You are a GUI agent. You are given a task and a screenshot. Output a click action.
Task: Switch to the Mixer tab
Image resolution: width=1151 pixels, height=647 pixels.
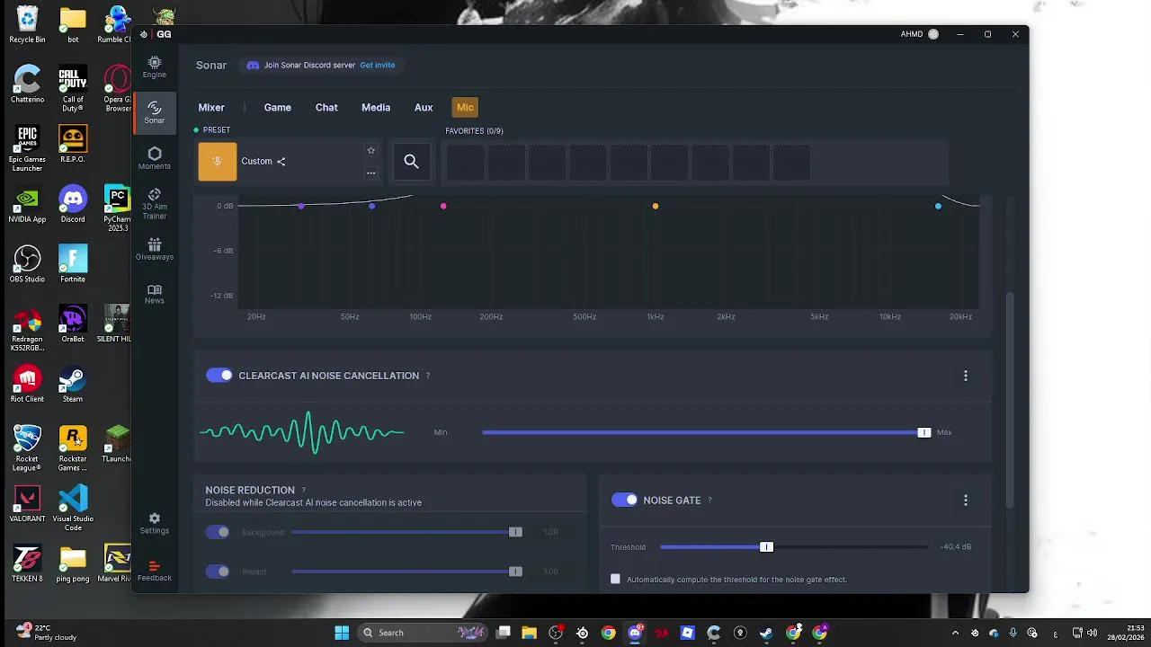tap(211, 107)
